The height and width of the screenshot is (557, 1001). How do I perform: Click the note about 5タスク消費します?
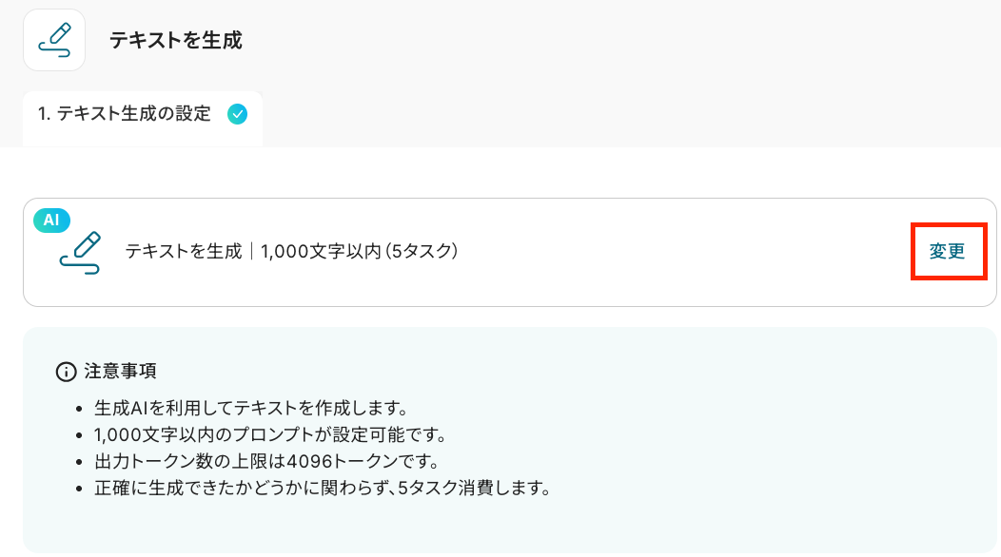coord(324,490)
